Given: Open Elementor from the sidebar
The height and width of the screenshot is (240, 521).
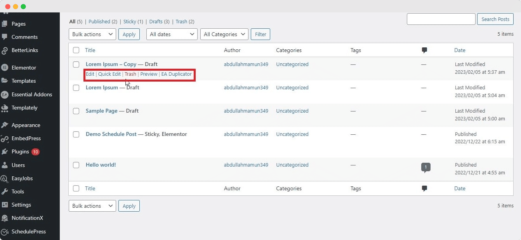Looking at the screenshot, I should pyautogui.click(x=23, y=67).
